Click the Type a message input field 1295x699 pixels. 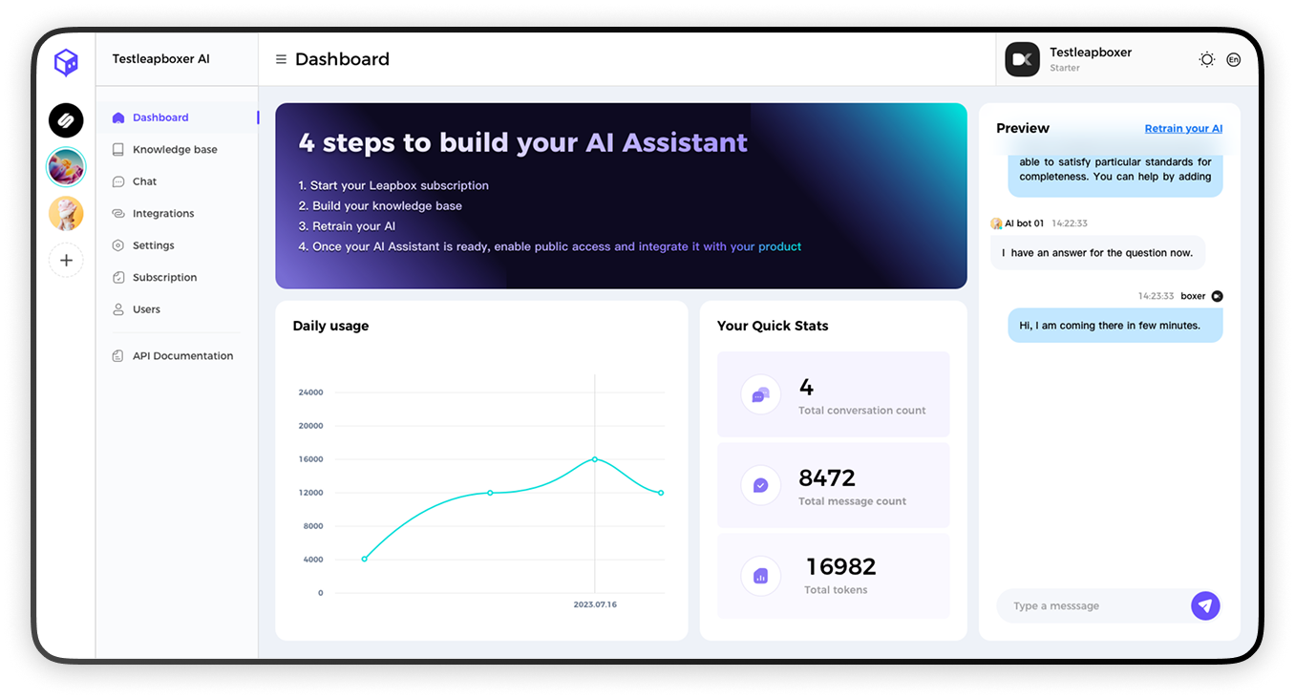point(1093,606)
